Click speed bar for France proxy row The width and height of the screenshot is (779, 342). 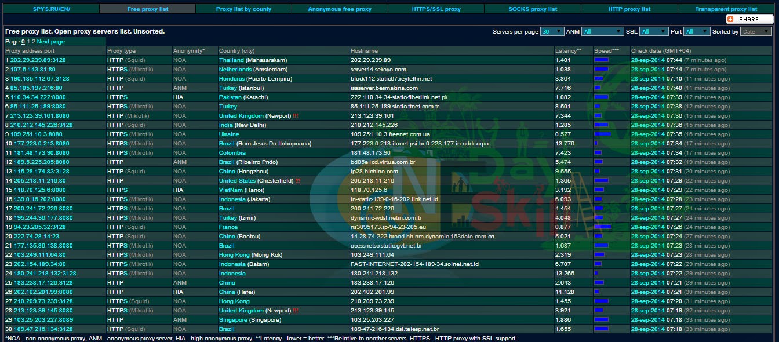tap(603, 227)
